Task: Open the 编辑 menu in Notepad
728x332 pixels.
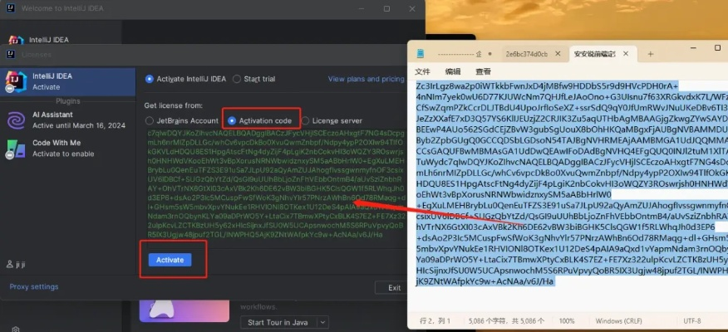Action: (453, 71)
